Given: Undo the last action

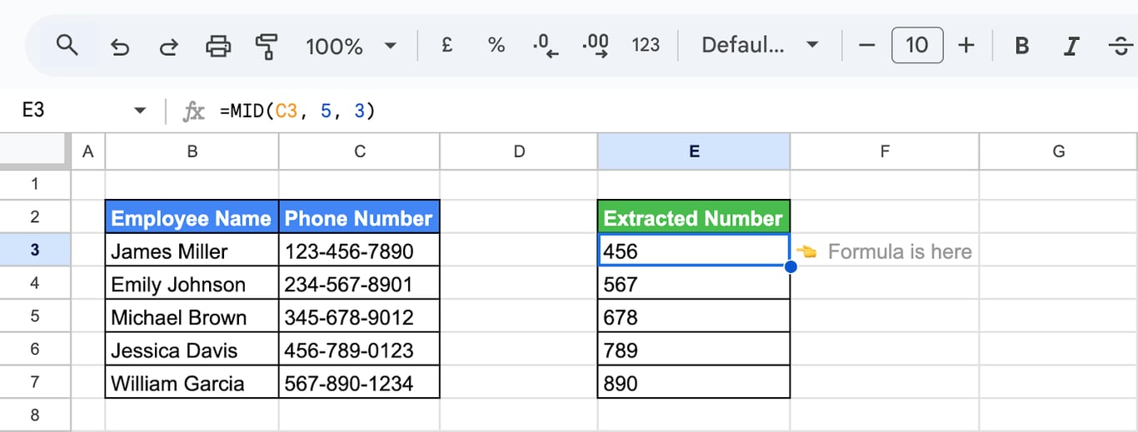Looking at the screenshot, I should tap(120, 46).
